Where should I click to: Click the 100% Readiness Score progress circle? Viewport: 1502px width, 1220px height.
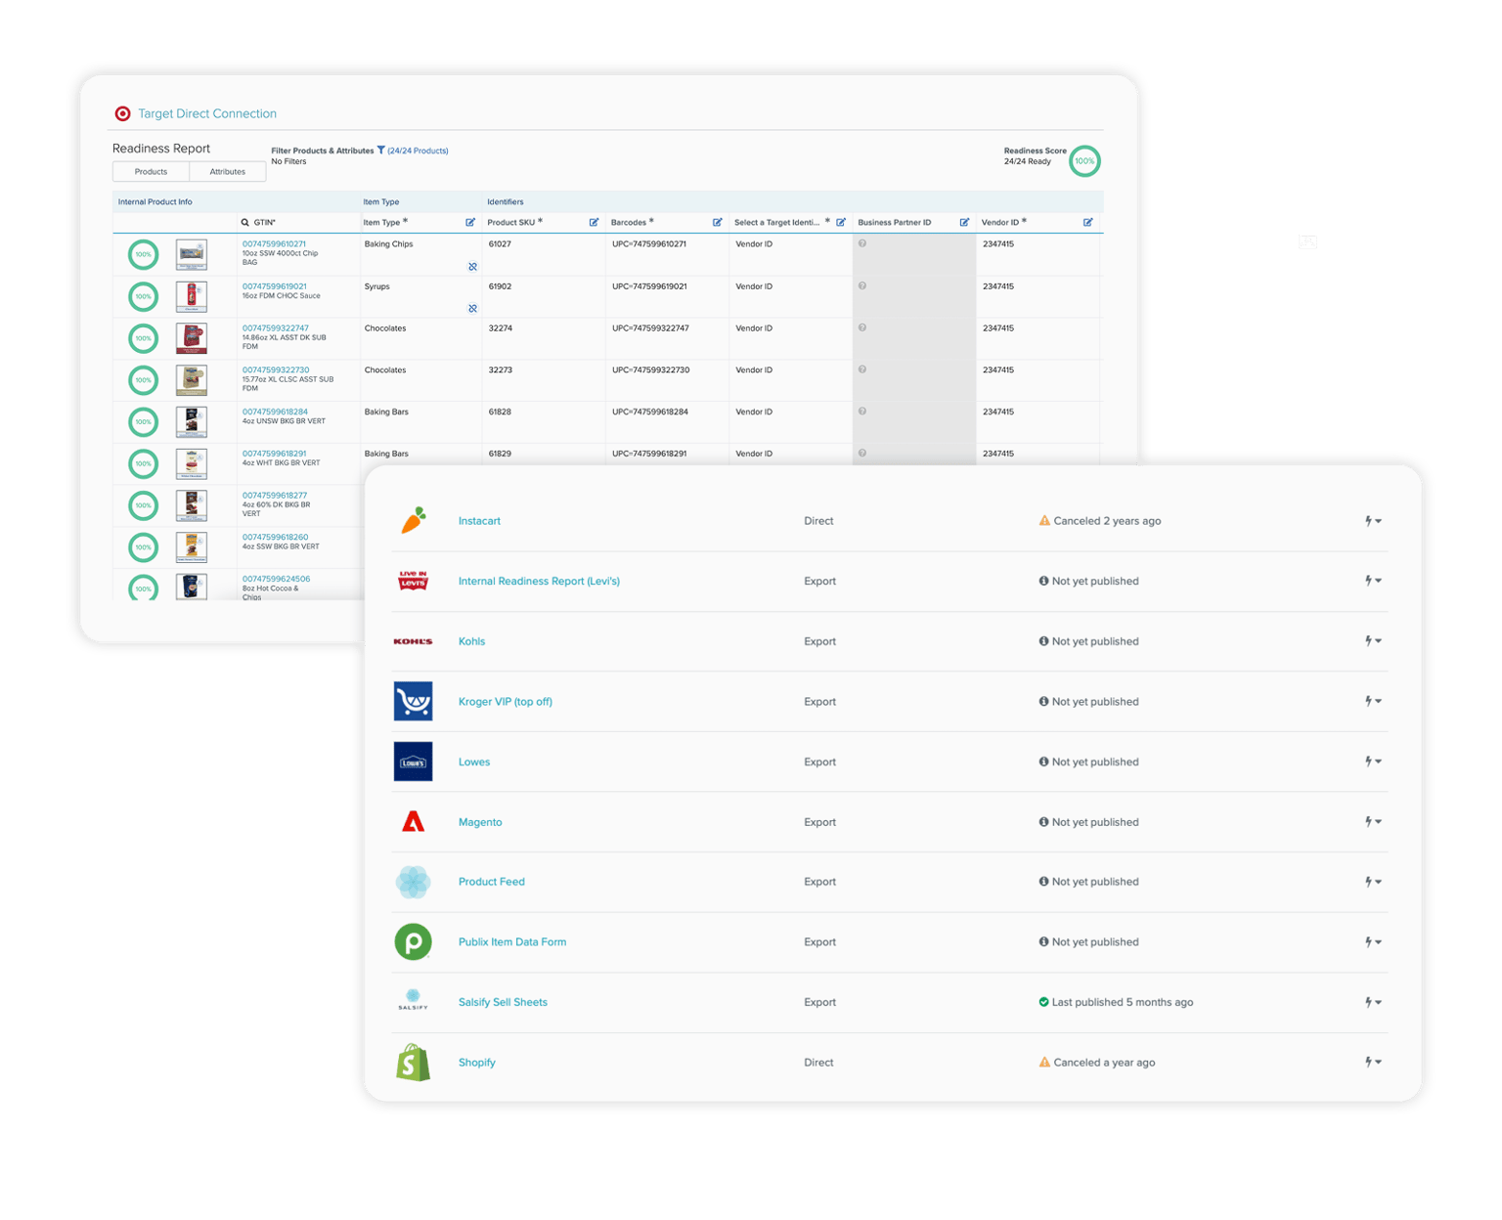tap(1083, 160)
